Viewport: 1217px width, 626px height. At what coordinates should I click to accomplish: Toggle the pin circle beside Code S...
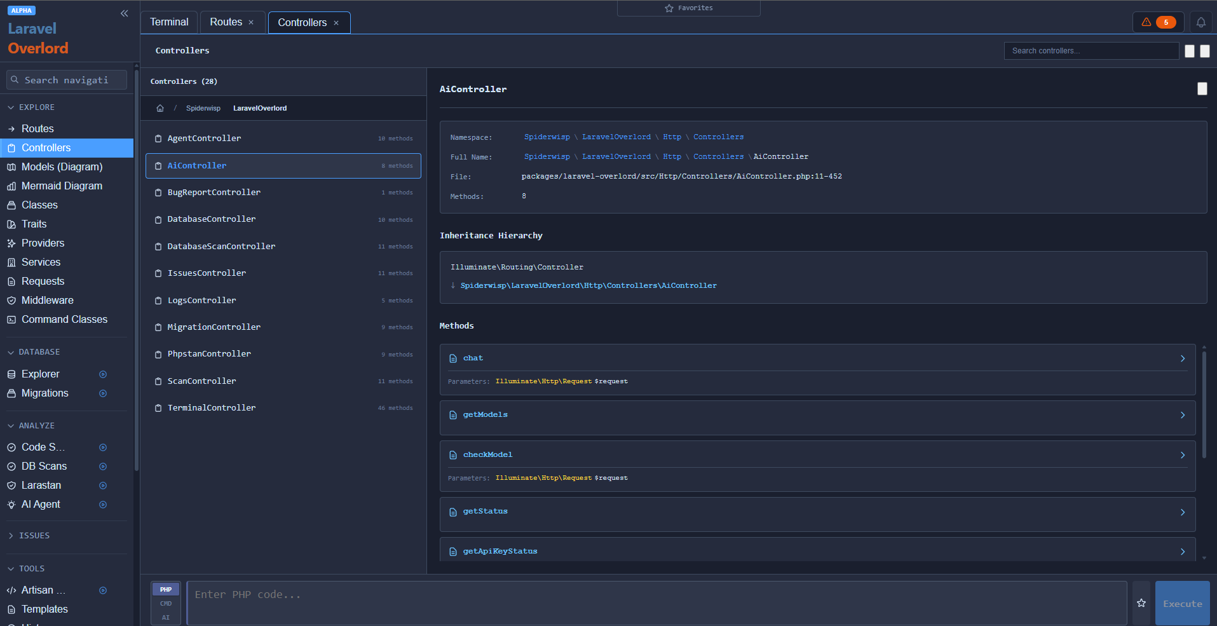[x=103, y=447]
